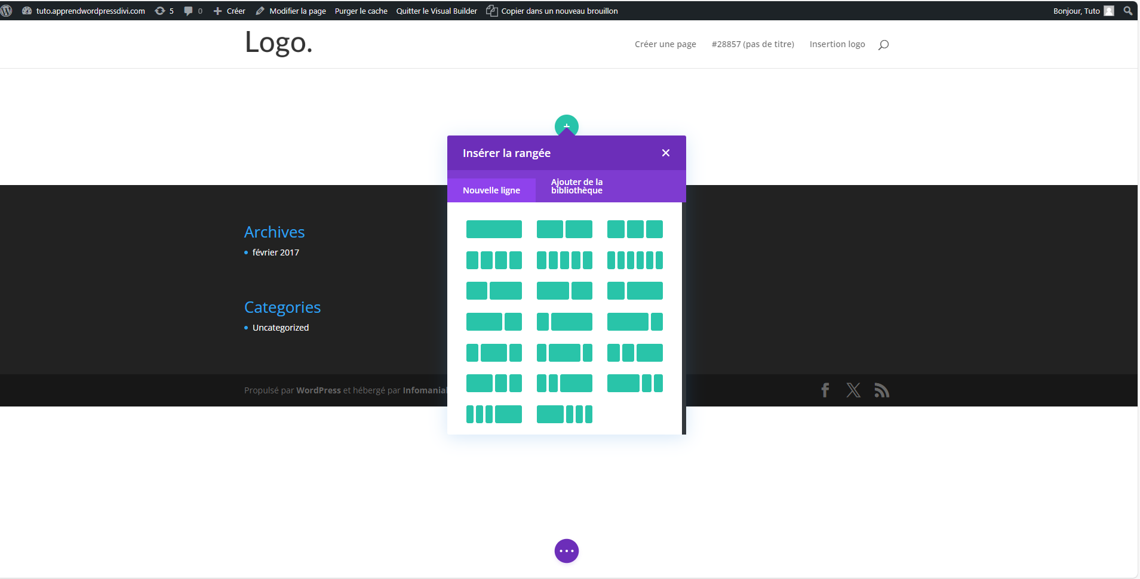The image size is (1140, 579).
Task: Expand the Bonjour, Tuto account menu
Action: click(1082, 11)
